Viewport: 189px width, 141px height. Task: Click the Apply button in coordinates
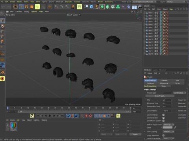(135, 134)
